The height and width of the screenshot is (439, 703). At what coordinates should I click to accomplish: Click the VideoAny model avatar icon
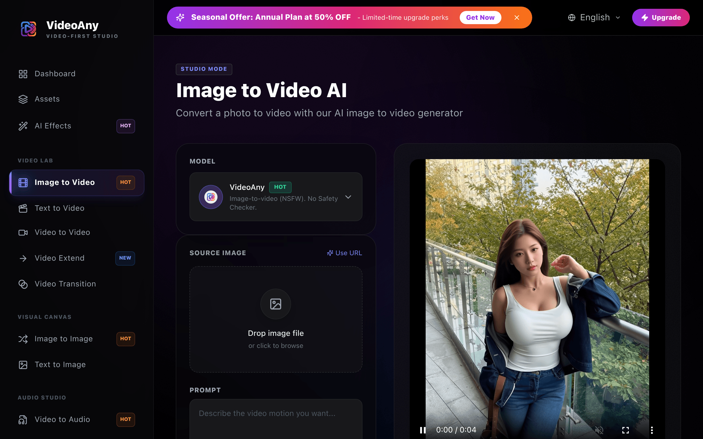[x=211, y=197]
